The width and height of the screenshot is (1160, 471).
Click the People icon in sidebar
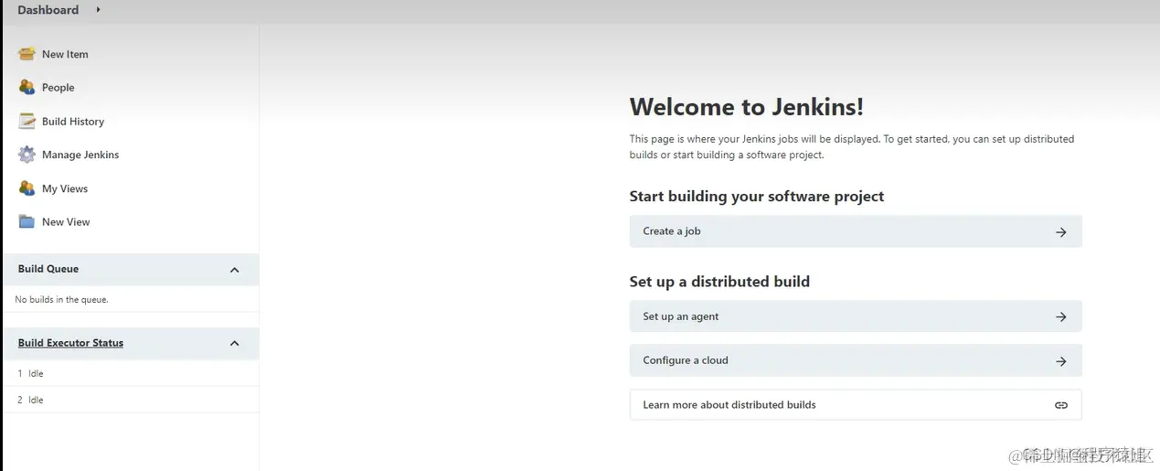click(27, 87)
